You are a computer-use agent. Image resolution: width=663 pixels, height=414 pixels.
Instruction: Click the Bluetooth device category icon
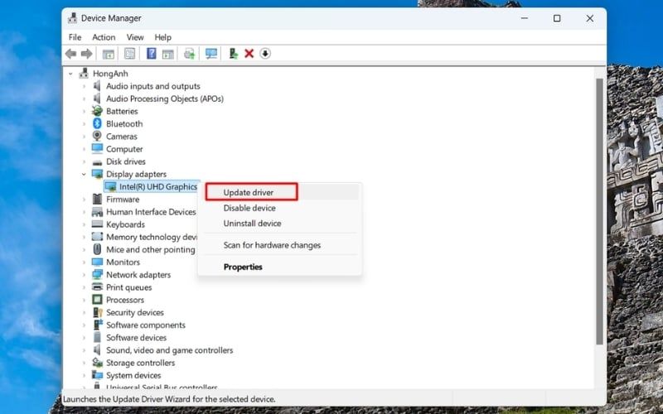click(x=97, y=124)
